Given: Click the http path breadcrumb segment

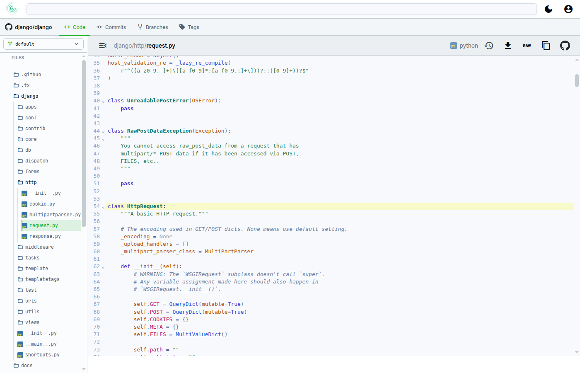Looking at the screenshot, I should 139,46.
